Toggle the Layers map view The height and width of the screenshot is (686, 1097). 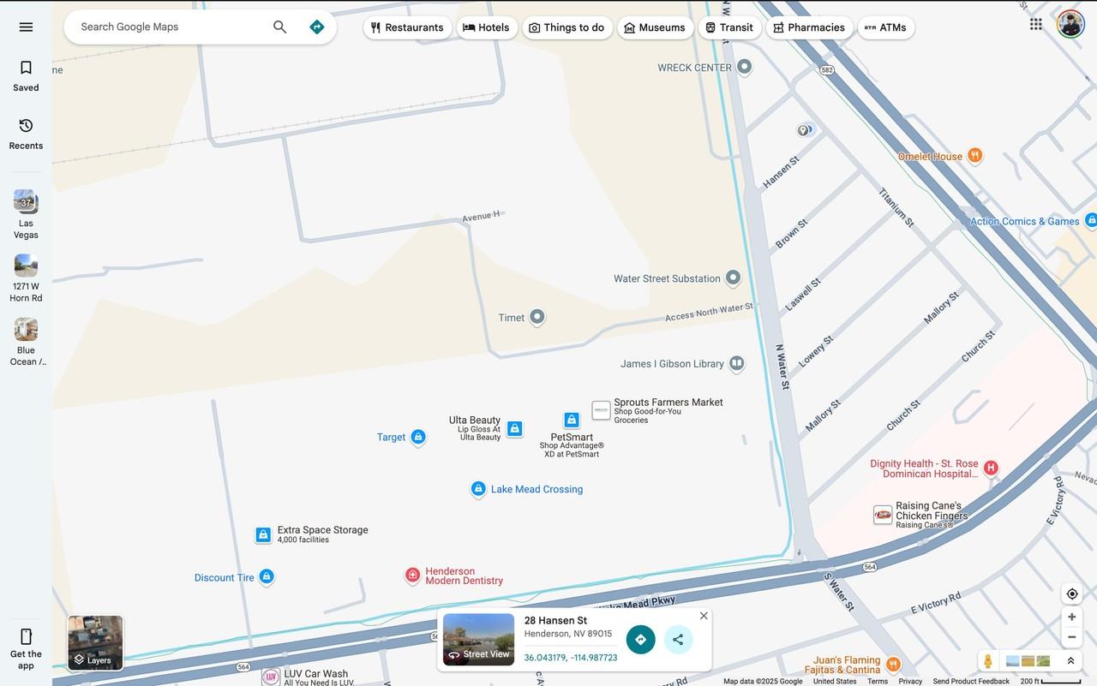[x=95, y=643]
